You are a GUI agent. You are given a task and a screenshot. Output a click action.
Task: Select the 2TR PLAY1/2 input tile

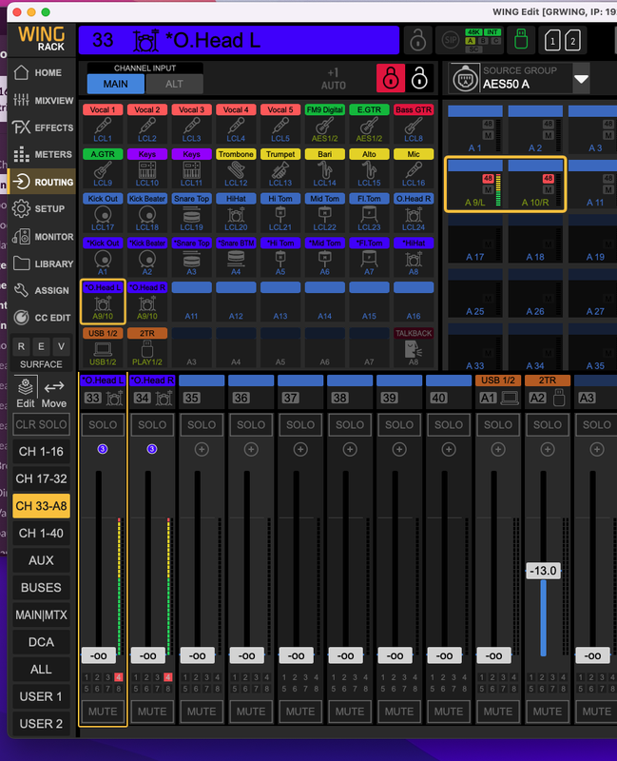pyautogui.click(x=147, y=347)
